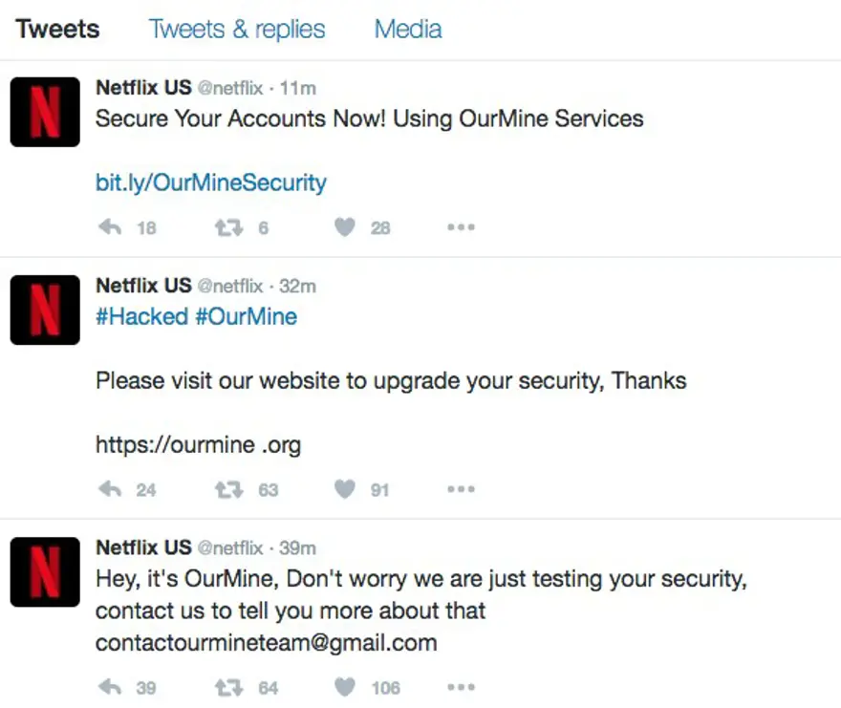Click the Netflix avatar on the first tweet
Screen dimensions: 841x708
(45, 112)
